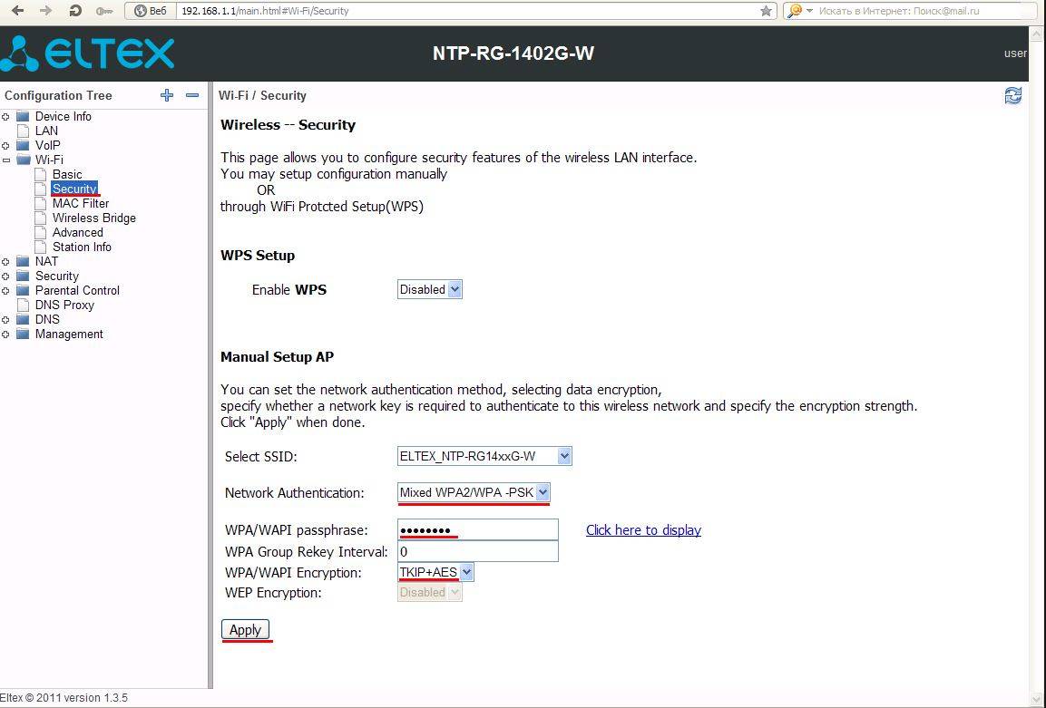Image resolution: width=1046 pixels, height=708 pixels.
Task: Expand the NAT tree node
Action: point(5,261)
